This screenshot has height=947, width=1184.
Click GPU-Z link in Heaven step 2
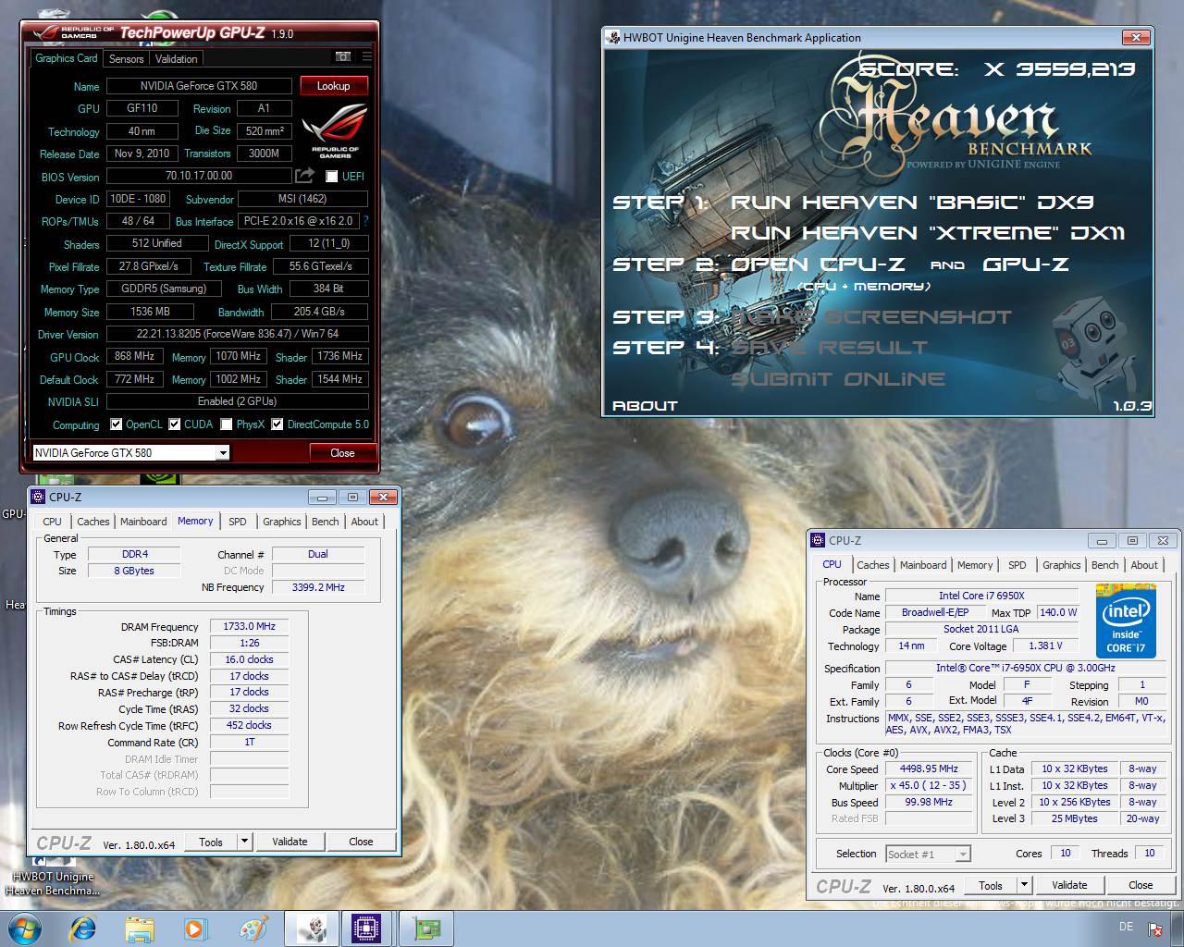pyautogui.click(x=1026, y=264)
